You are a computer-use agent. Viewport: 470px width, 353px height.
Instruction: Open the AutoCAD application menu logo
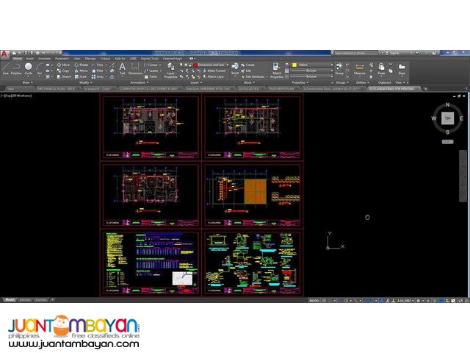tap(5, 53)
